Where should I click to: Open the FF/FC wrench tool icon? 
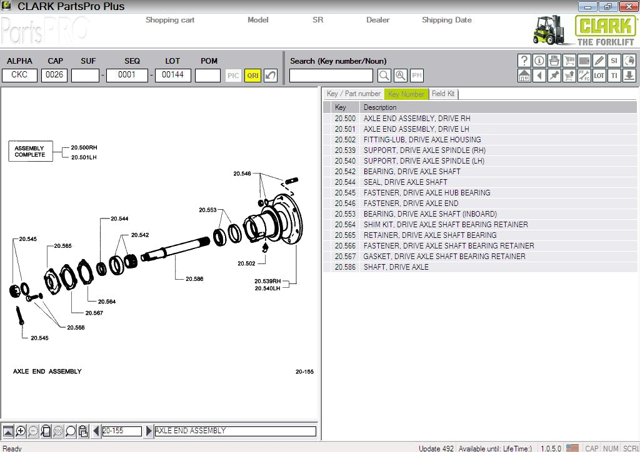click(584, 76)
